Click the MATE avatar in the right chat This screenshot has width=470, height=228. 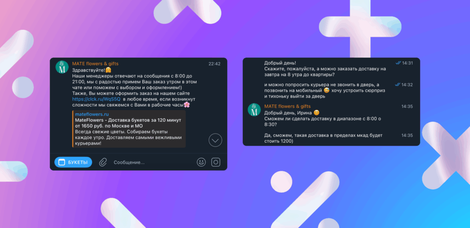click(x=254, y=110)
